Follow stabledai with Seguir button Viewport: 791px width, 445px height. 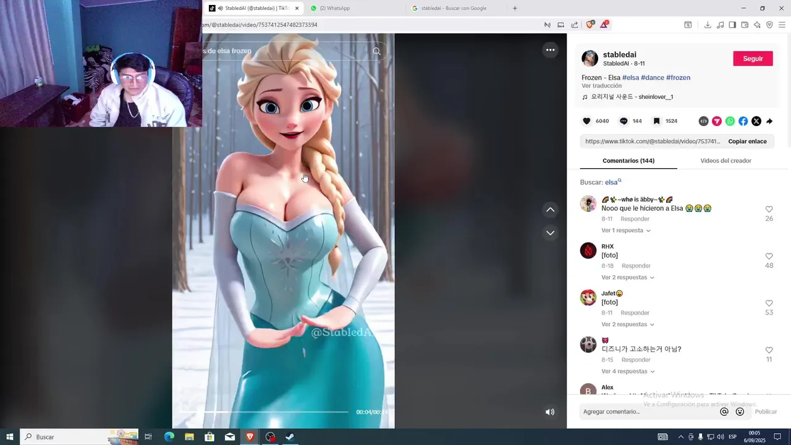point(753,59)
